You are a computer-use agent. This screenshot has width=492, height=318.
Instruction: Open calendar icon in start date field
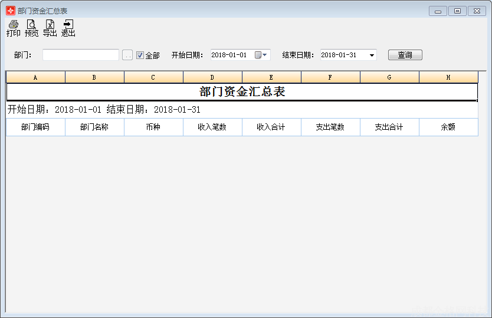pos(258,55)
